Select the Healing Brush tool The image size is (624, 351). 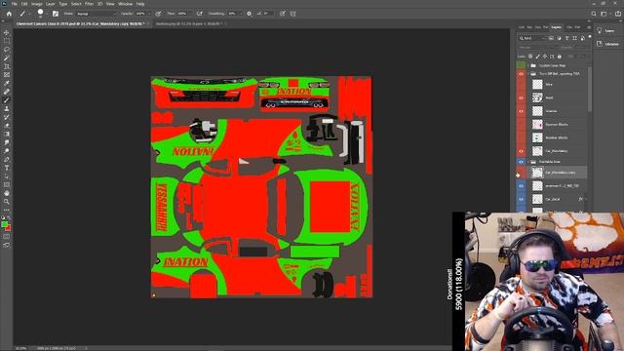[x=7, y=92]
